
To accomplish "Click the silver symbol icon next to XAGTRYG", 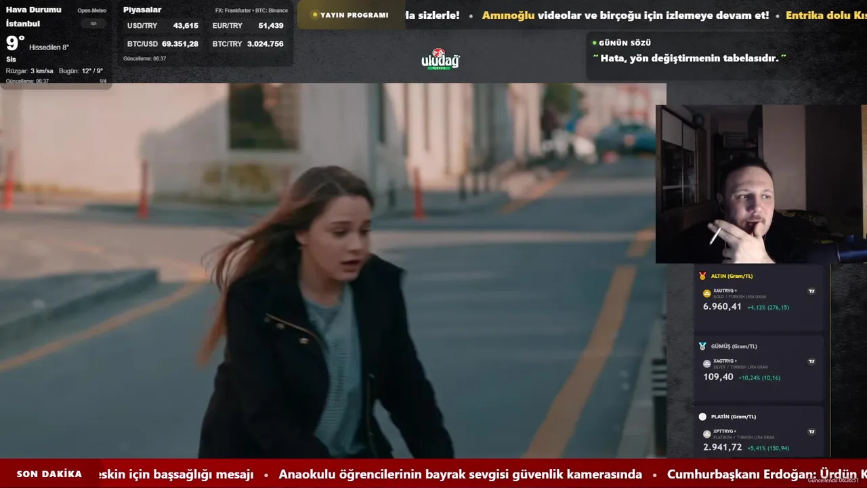I will coord(707,364).
